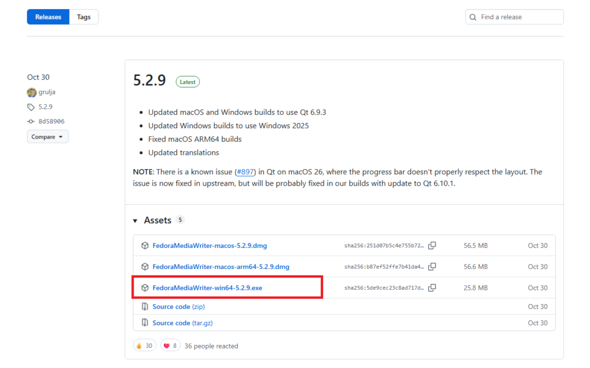This screenshot has width=590, height=368.
Task: Click the tag icon beside 5.2.9
Action: tap(31, 107)
